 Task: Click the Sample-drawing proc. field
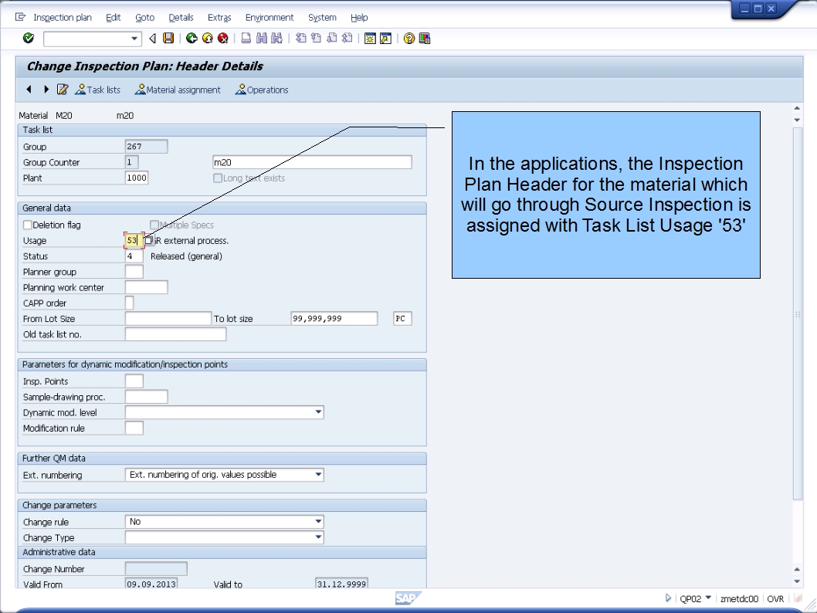(x=147, y=396)
